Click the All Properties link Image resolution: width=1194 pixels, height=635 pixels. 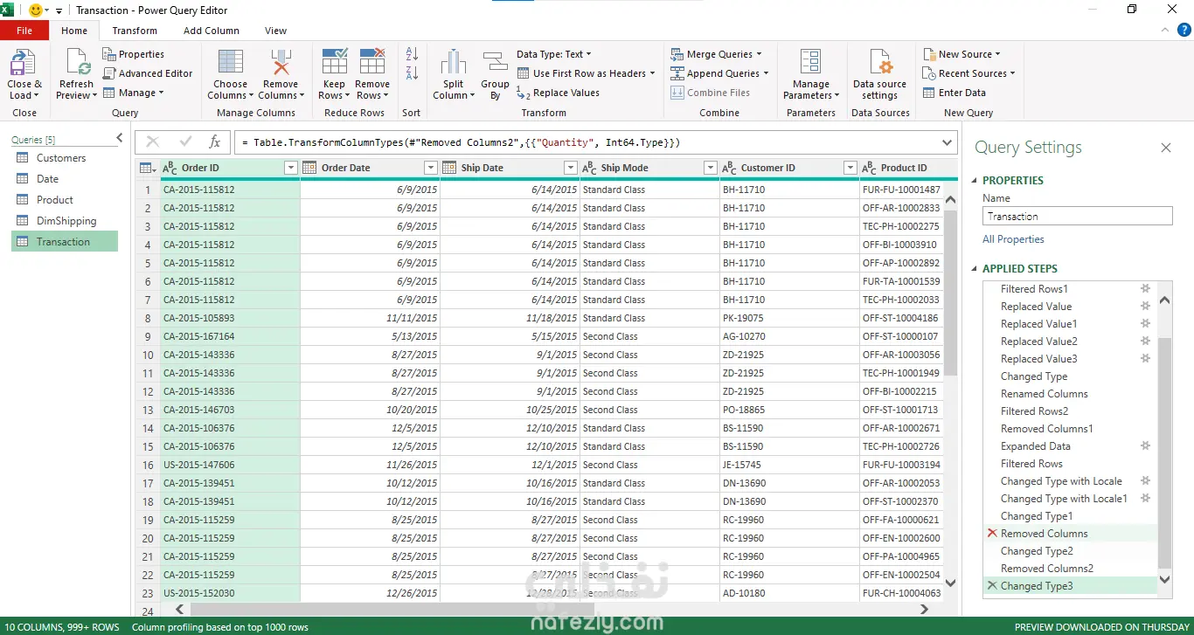click(x=1013, y=239)
